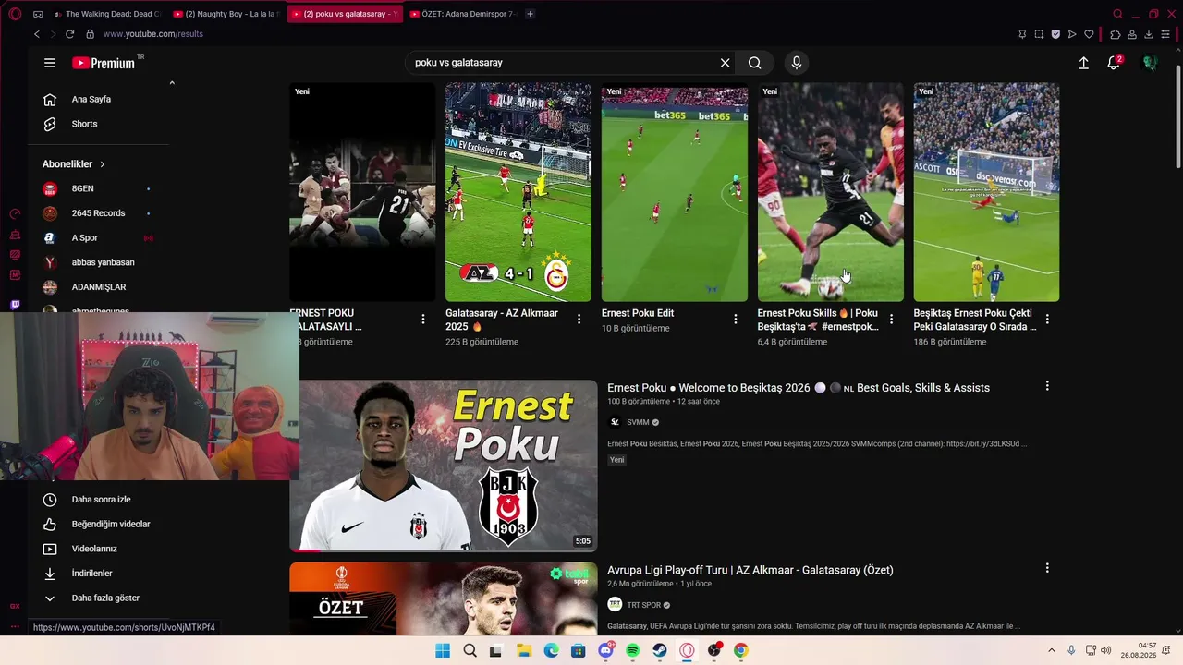Expand the Abonelikler subscriptions section
The height and width of the screenshot is (665, 1183).
[74, 164]
